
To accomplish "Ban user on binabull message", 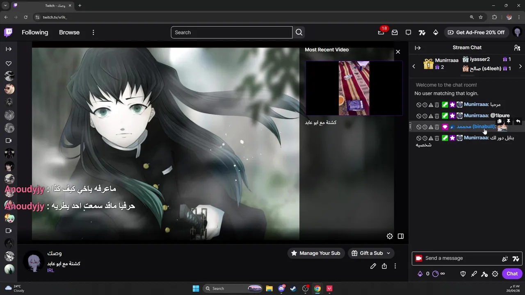I will click(419, 127).
